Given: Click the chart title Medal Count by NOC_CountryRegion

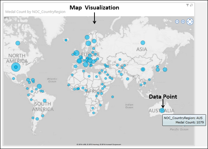Looking at the screenshot, I should (35, 12).
